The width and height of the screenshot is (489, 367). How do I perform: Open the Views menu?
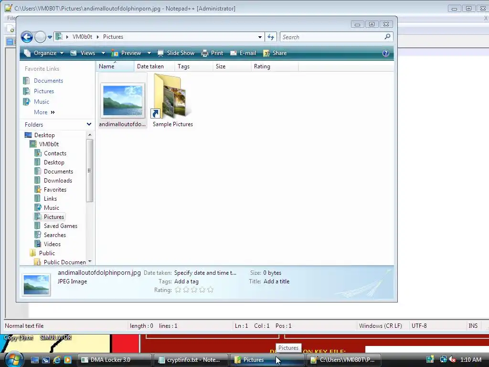click(x=87, y=53)
